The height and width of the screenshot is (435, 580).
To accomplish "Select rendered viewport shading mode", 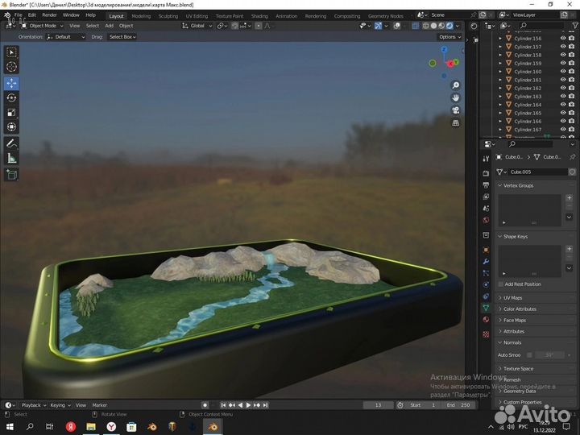I will (449, 26).
